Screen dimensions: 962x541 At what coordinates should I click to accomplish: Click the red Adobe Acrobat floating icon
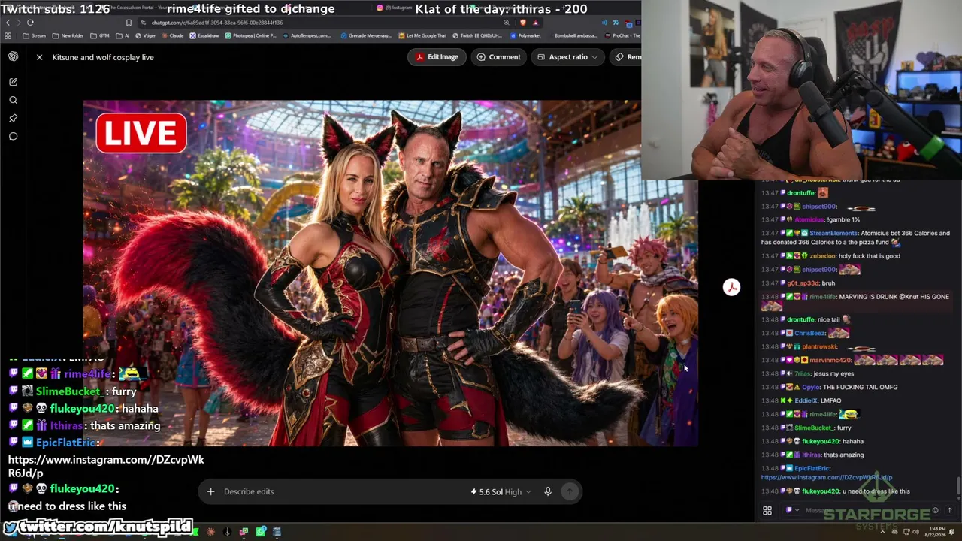click(731, 287)
